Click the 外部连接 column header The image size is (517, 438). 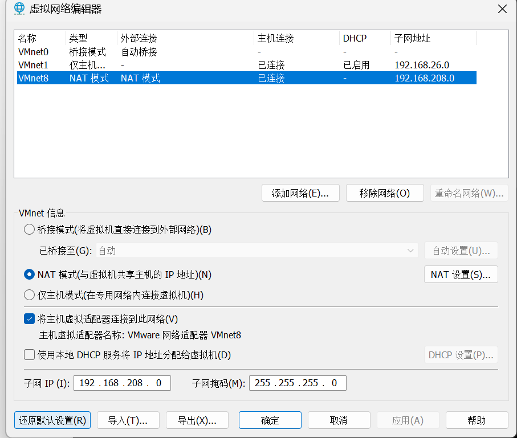(x=185, y=38)
